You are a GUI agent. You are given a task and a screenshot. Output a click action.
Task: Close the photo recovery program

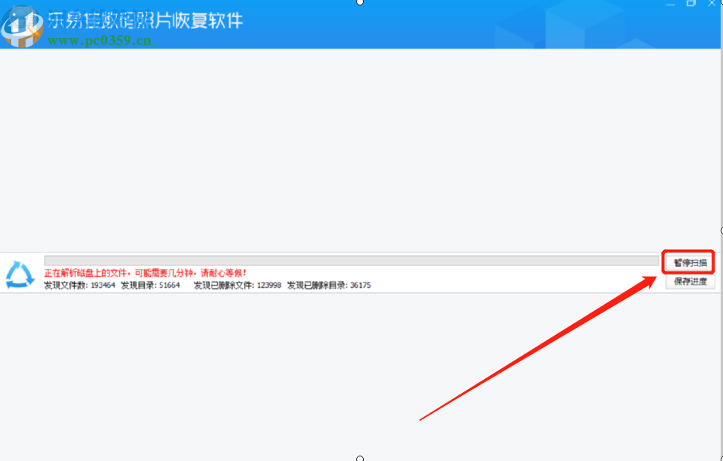tap(711, 3)
